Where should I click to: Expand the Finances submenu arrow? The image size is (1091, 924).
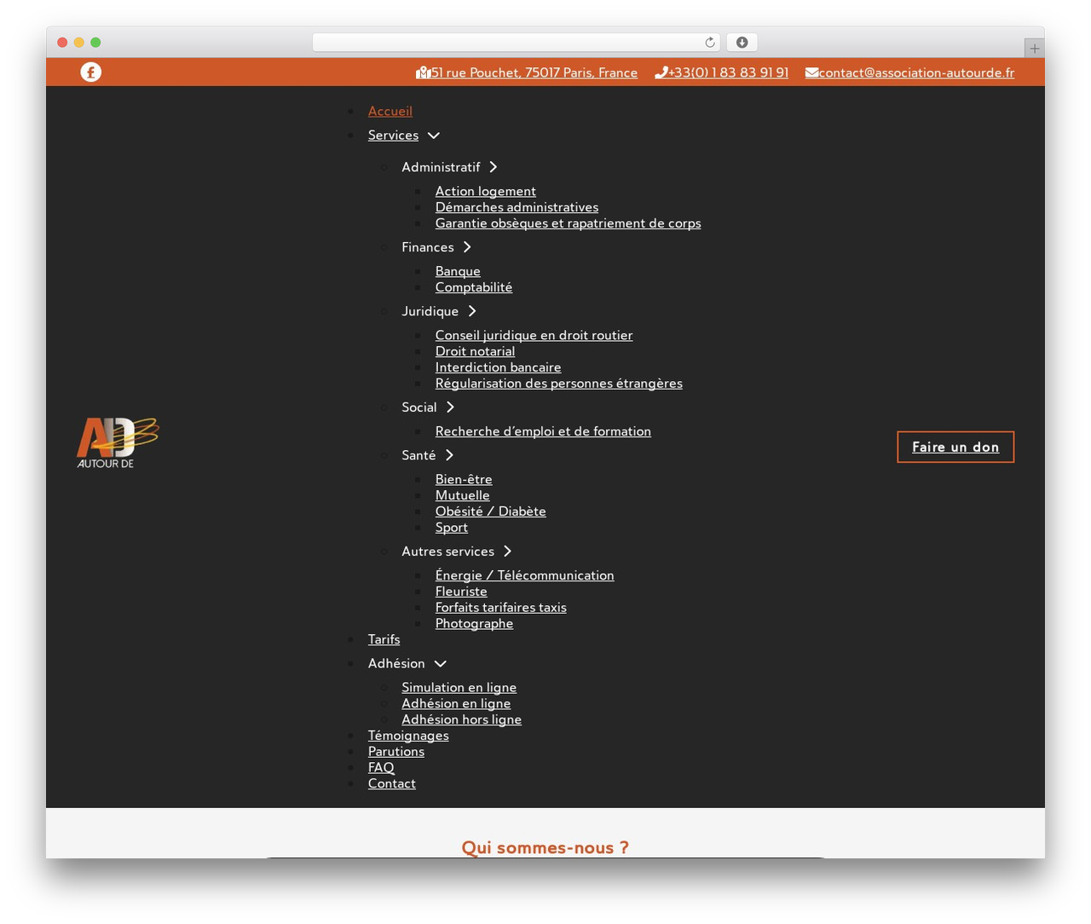click(467, 247)
